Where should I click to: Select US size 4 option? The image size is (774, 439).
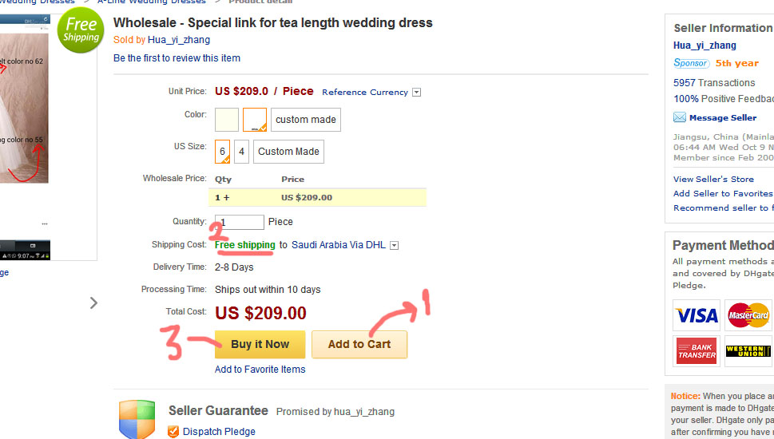click(241, 152)
